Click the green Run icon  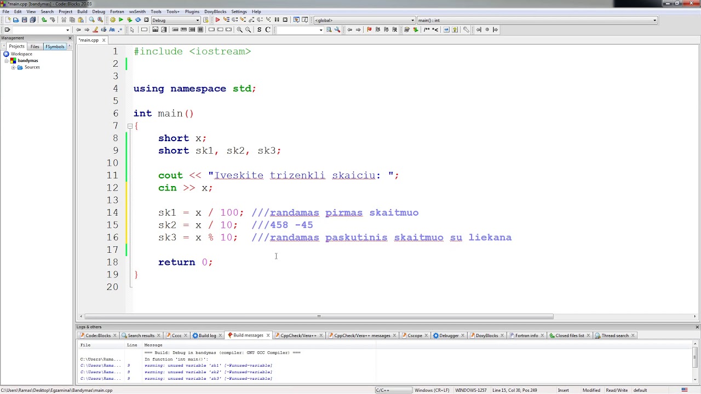121,20
